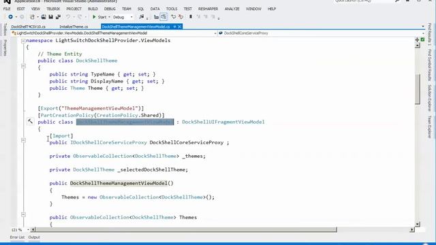Image resolution: width=436 pixels, height=245 pixels.
Task: Open the Output tab
Action: 34,238
